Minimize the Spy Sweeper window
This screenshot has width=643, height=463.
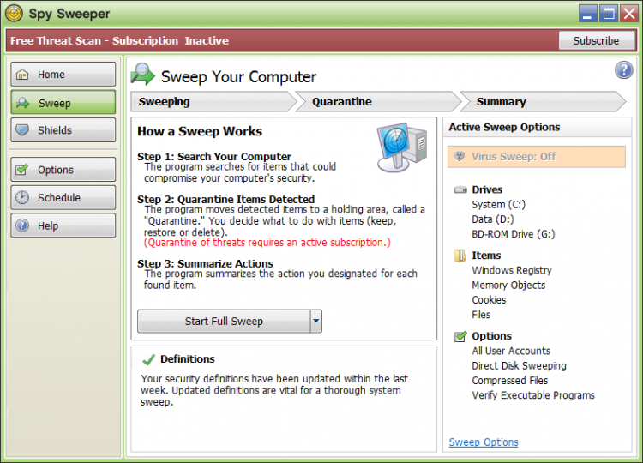click(x=587, y=14)
